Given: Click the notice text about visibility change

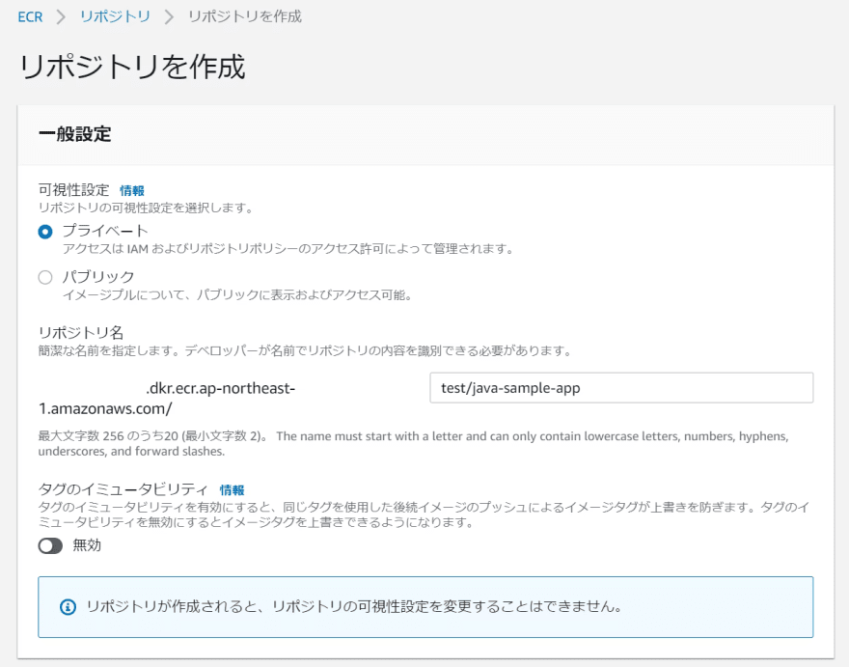Looking at the screenshot, I should pos(354,606).
